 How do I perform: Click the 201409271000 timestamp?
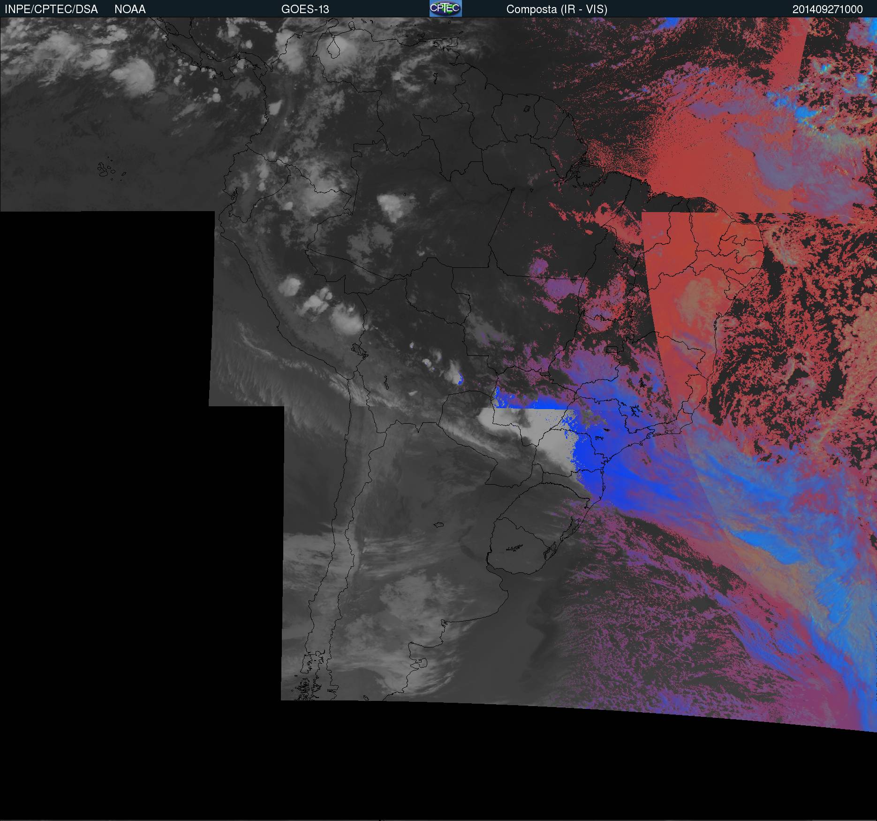coord(827,9)
